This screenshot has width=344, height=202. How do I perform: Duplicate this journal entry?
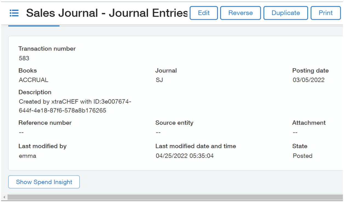pos(285,13)
